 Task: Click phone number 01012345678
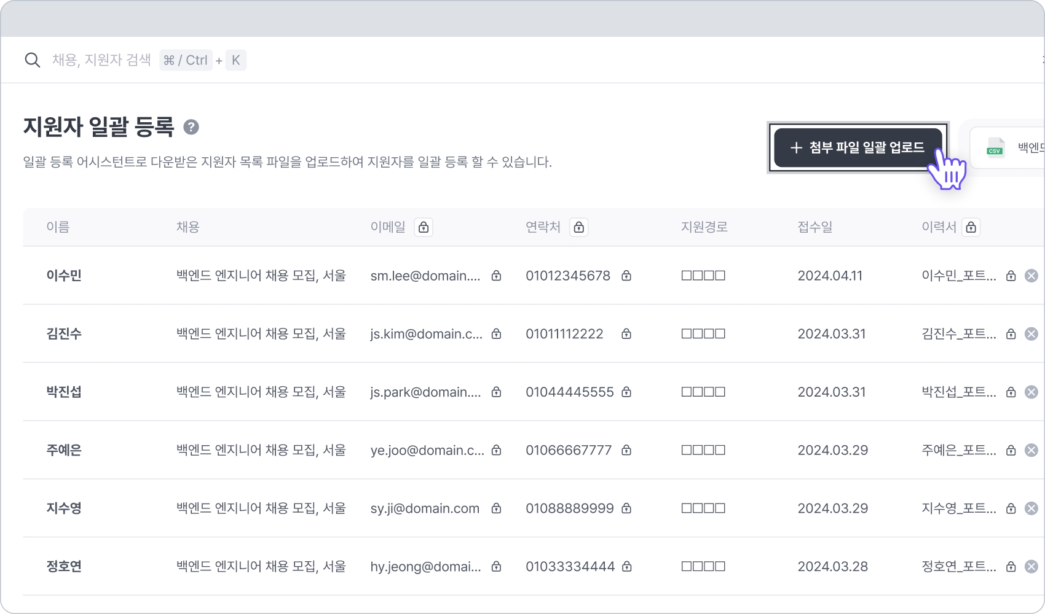click(568, 276)
